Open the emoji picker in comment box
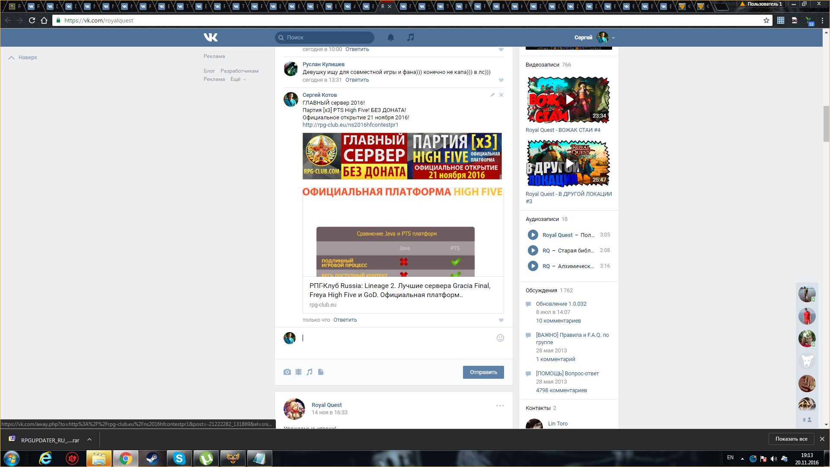 click(x=500, y=338)
